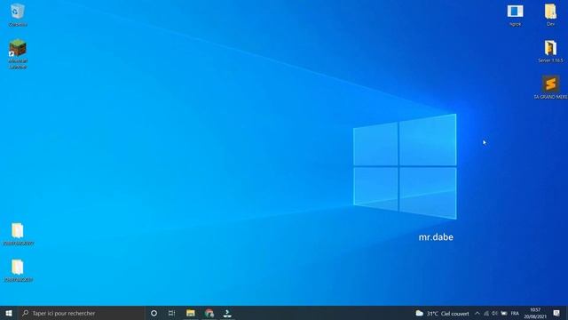Open the FRA input language switcher

(x=515, y=313)
